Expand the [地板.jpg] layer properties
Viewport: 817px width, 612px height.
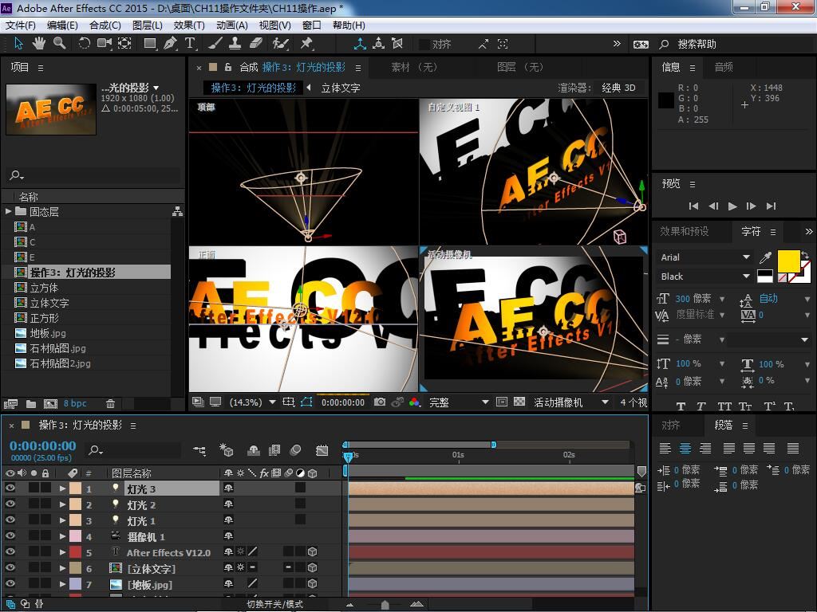62,584
